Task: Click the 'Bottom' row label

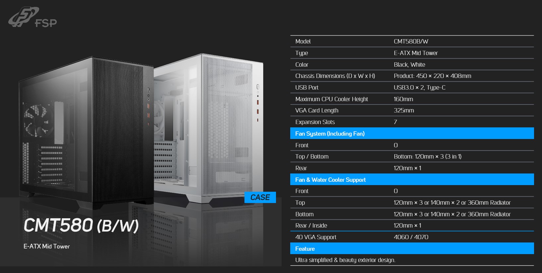Action: tap(304, 214)
